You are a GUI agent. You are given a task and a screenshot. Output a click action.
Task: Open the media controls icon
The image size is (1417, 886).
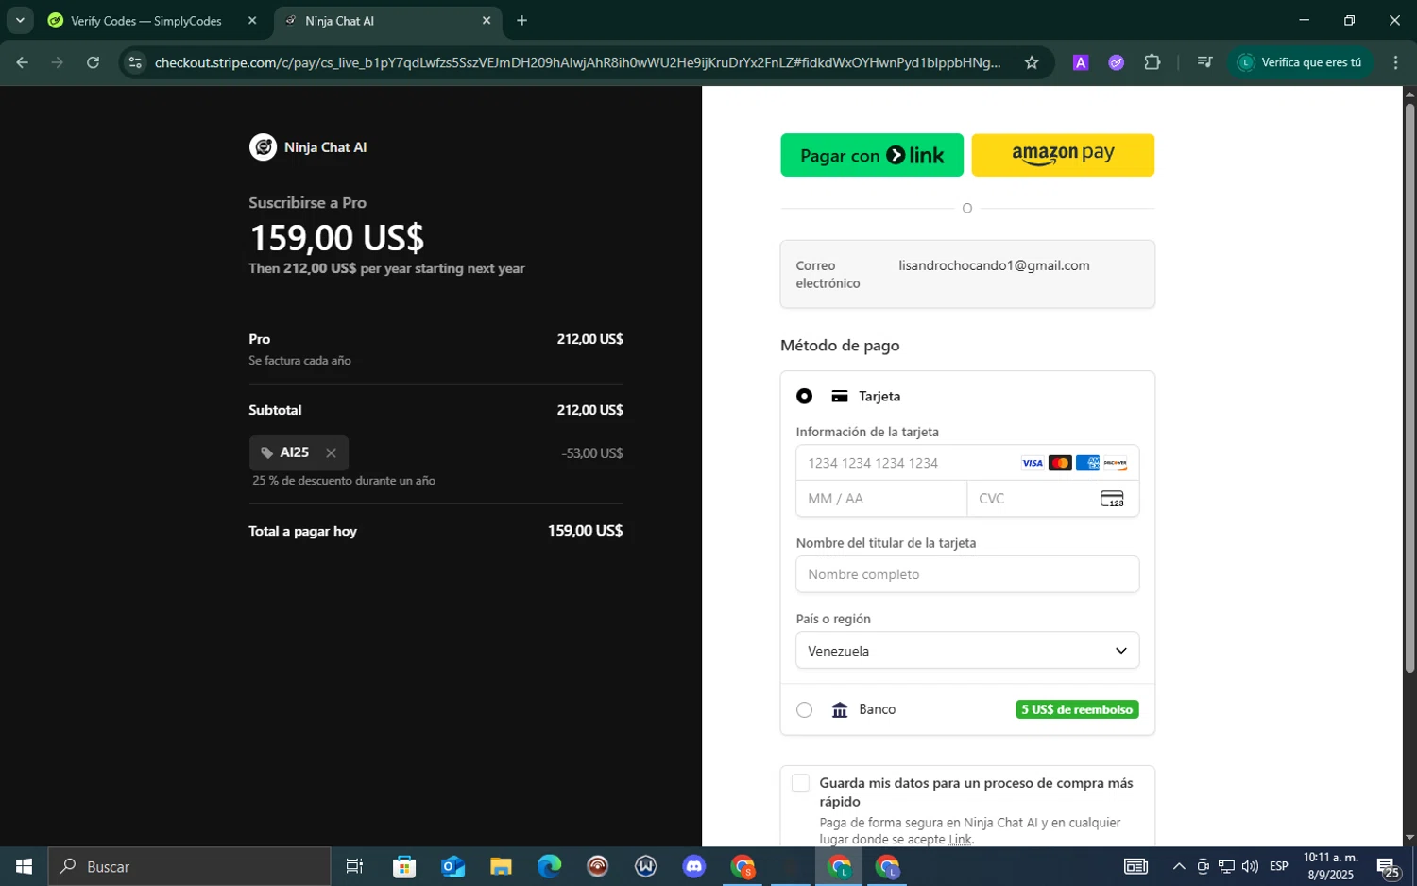coord(1204,62)
